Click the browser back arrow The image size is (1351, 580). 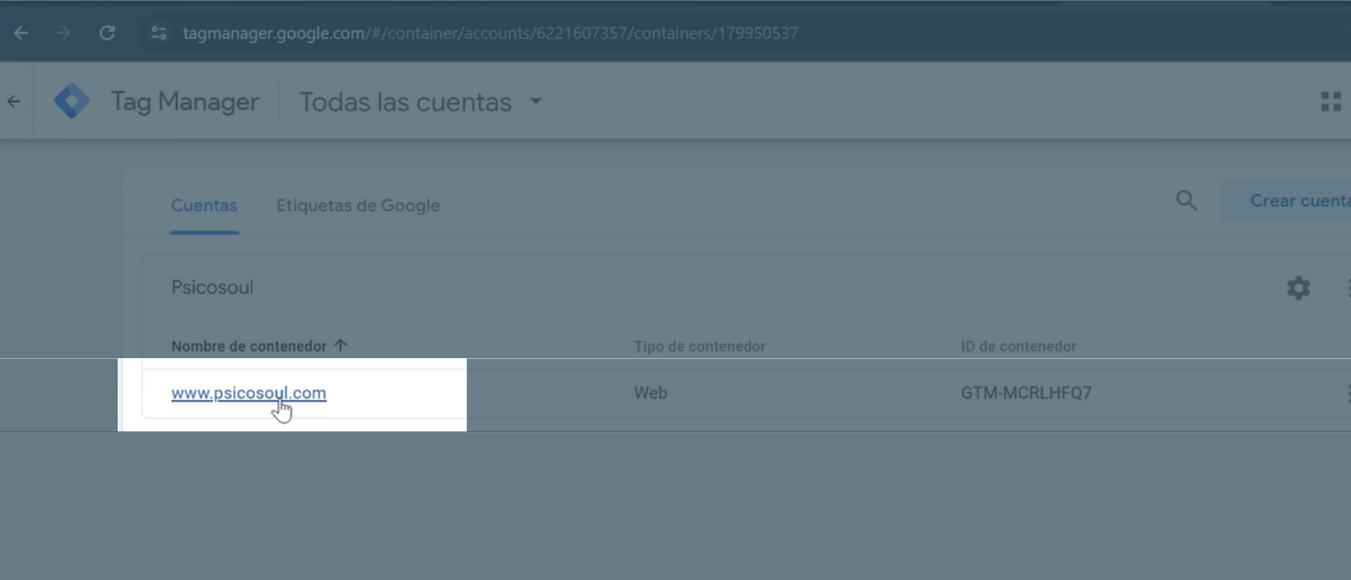[x=21, y=33]
